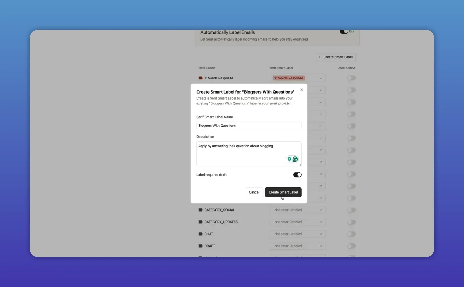This screenshot has height=287, width=464.
Task: Click the Label requires draft text
Action: (x=211, y=175)
